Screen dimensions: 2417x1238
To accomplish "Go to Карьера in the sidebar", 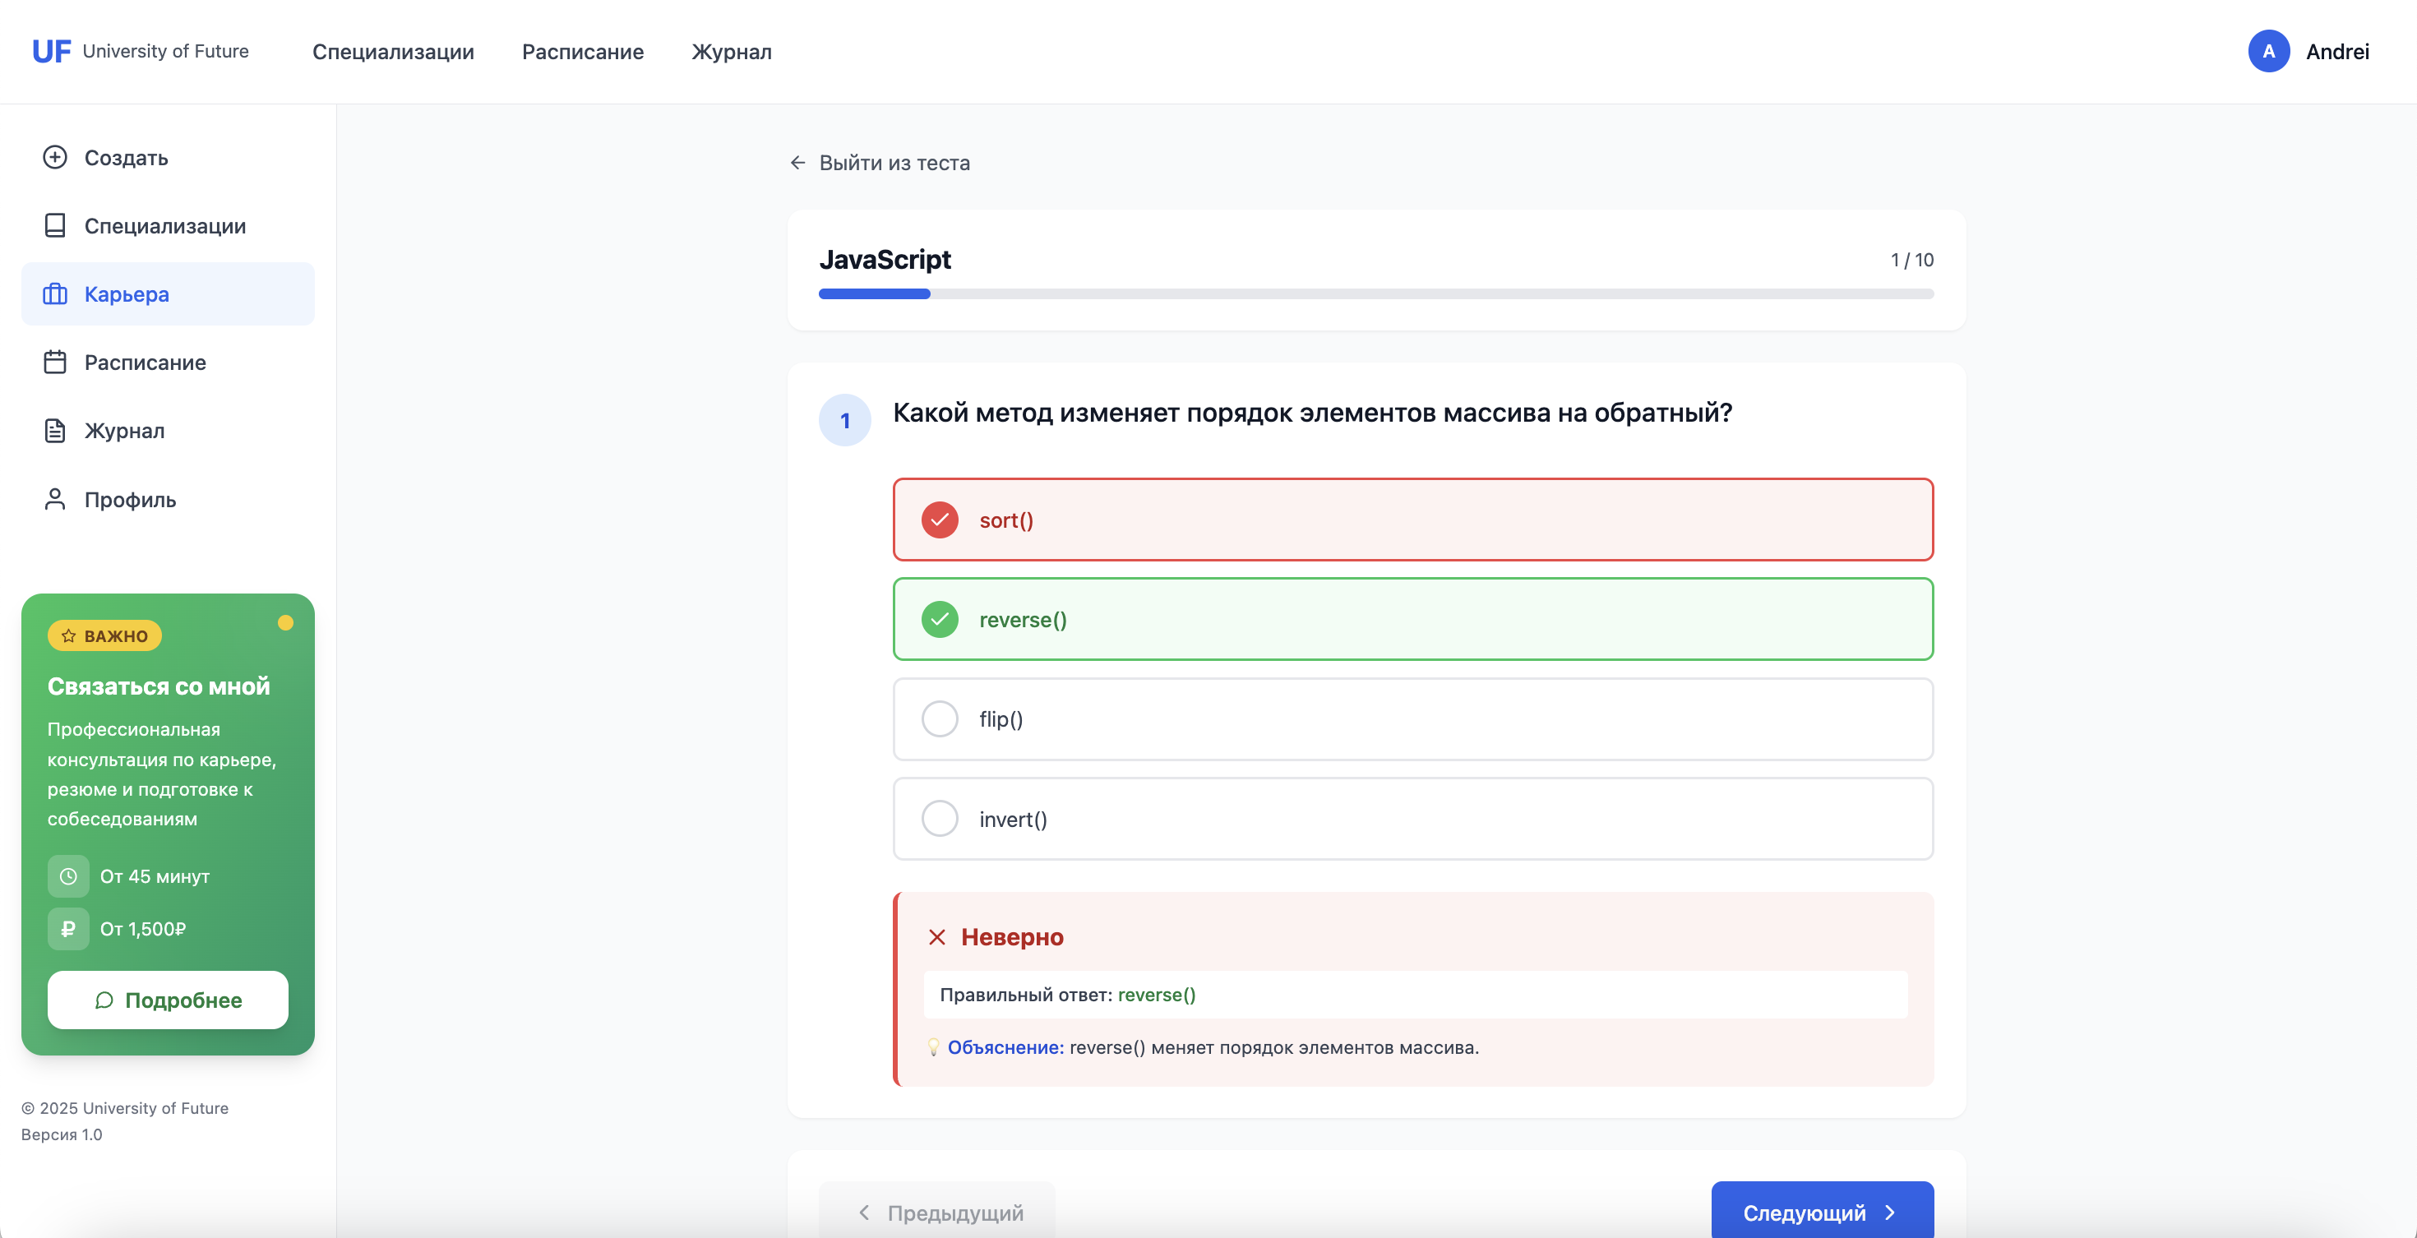I will coord(168,293).
